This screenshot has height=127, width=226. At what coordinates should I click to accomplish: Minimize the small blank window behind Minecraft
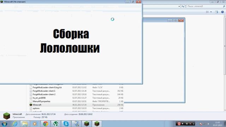point(170,20)
